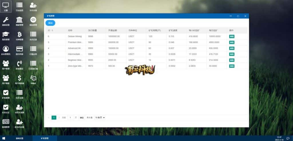The height and width of the screenshot is (141, 293).
Task: Select page 1 in pagination
Action: 54,117
